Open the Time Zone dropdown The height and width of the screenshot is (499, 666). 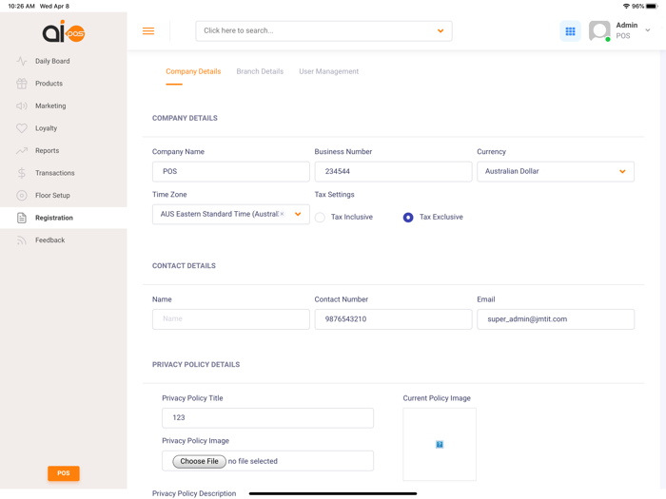pyautogui.click(x=298, y=215)
